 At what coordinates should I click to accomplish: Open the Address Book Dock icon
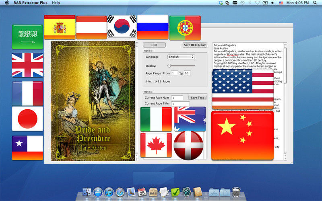[197, 192]
